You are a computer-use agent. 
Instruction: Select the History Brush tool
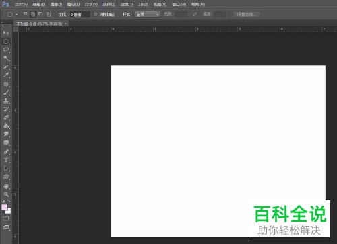[6, 109]
